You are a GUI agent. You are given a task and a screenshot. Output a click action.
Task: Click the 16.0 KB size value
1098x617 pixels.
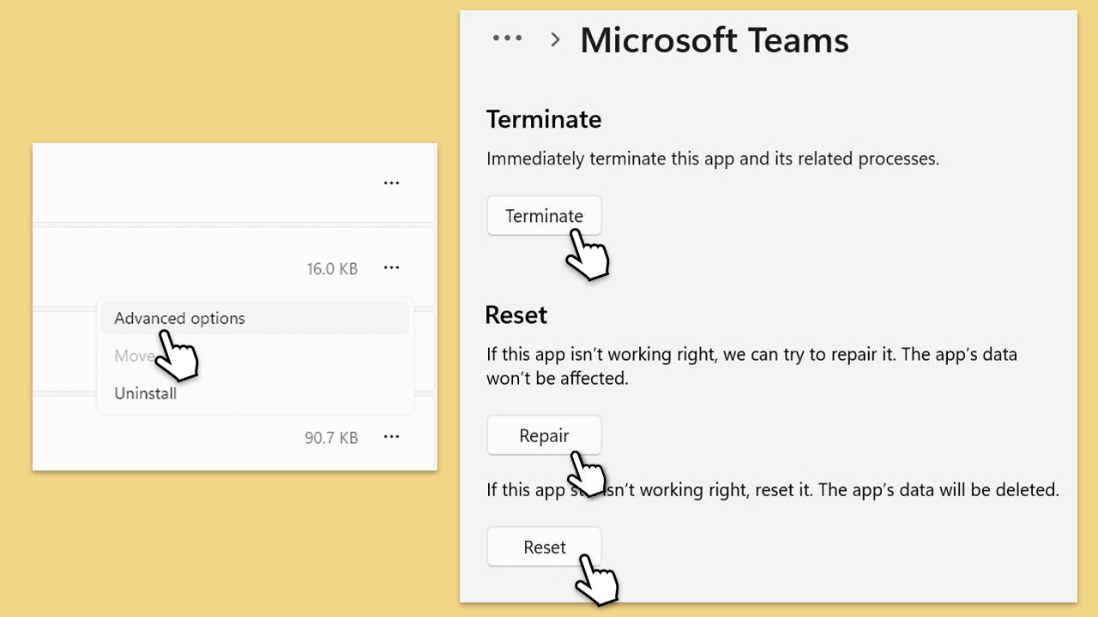(x=332, y=269)
